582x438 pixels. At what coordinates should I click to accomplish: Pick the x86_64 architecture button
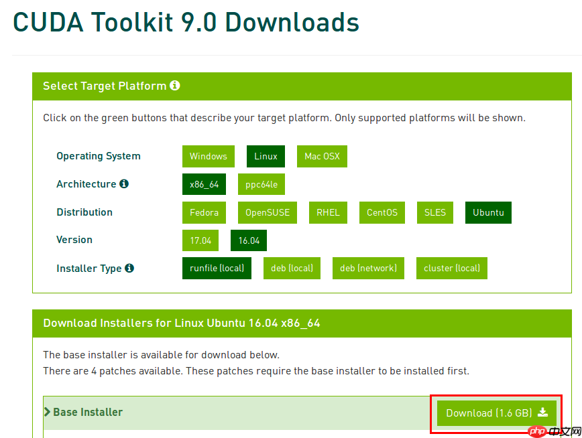point(204,184)
